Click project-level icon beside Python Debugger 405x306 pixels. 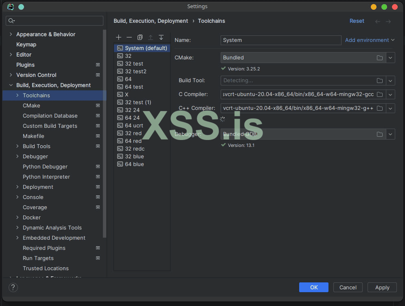pyautogui.click(x=98, y=166)
